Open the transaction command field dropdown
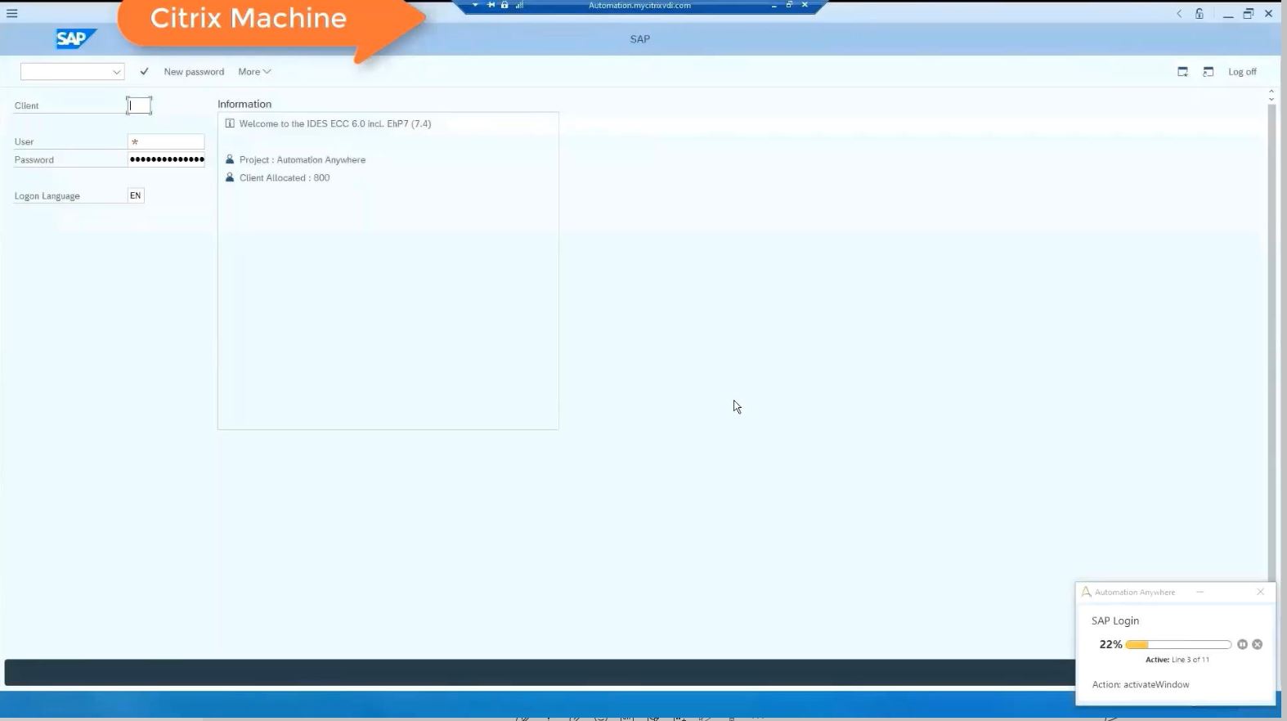 (x=116, y=72)
